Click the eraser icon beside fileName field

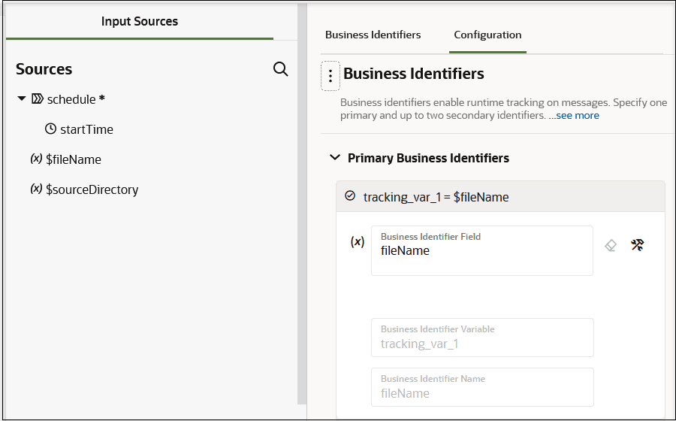coord(611,245)
